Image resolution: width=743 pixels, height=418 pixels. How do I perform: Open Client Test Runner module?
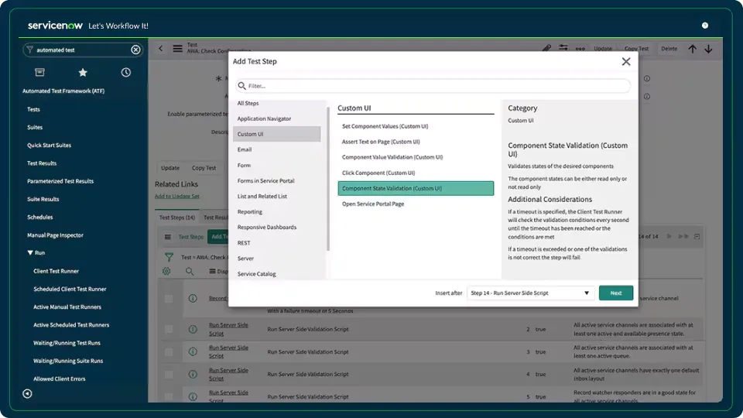56,271
